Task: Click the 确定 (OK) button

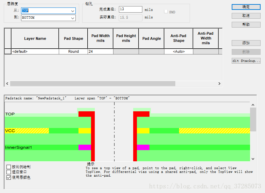Action: (x=246, y=7)
